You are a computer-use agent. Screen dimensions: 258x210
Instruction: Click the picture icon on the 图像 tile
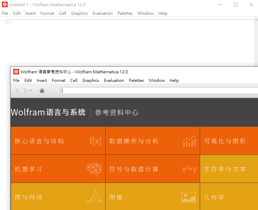click(189, 197)
